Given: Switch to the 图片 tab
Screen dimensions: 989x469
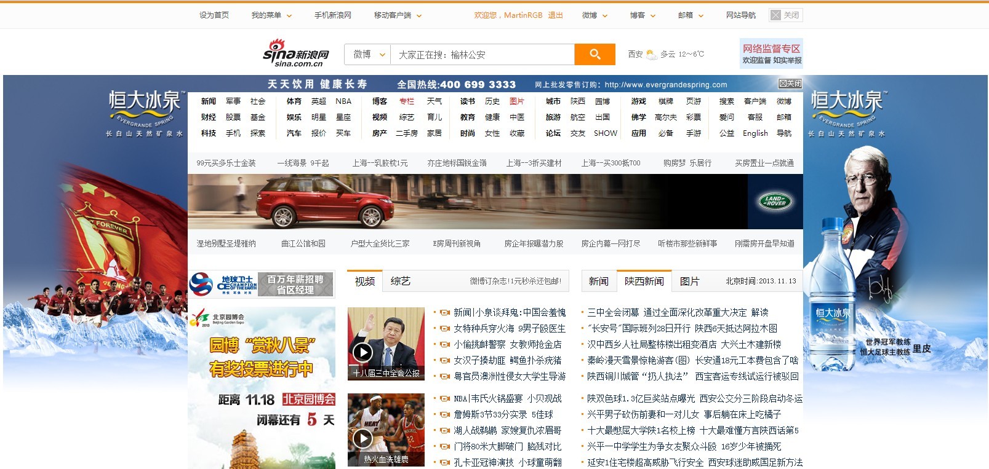Looking at the screenshot, I should (689, 281).
